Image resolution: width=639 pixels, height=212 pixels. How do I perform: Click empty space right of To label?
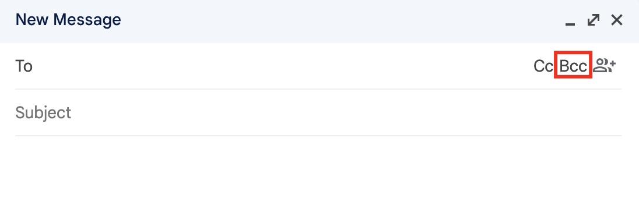pos(281,66)
